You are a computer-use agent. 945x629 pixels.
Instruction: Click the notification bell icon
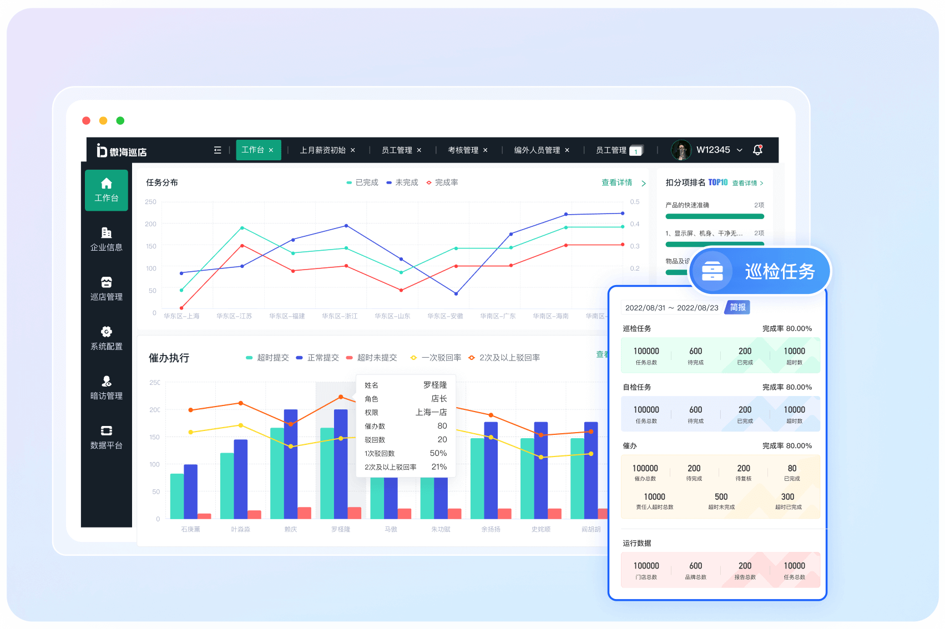[757, 150]
